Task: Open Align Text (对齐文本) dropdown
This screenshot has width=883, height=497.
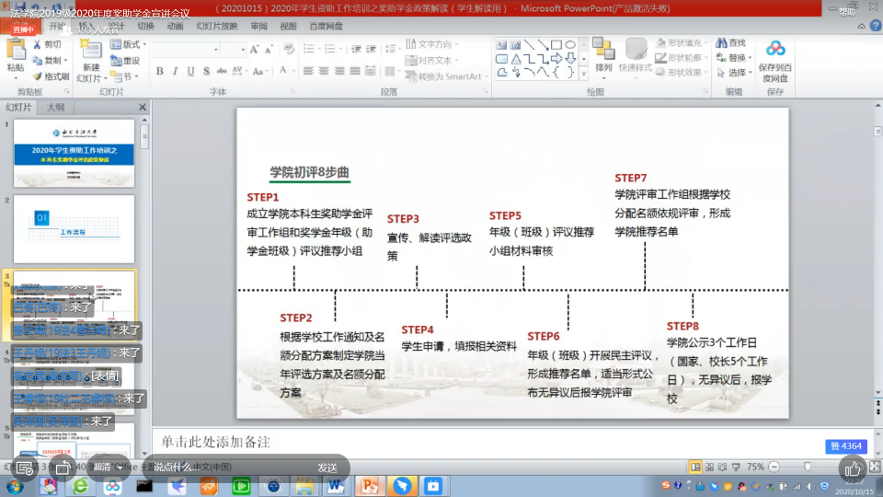Action: coord(432,60)
